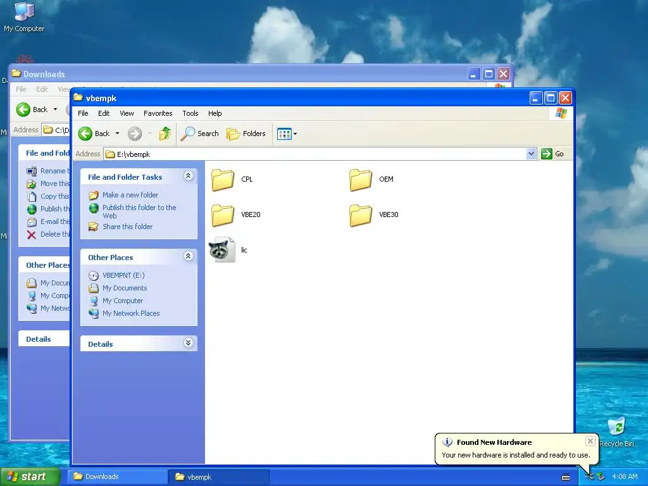This screenshot has width=648, height=486.
Task: Minimize the vbempk window
Action: coord(535,98)
